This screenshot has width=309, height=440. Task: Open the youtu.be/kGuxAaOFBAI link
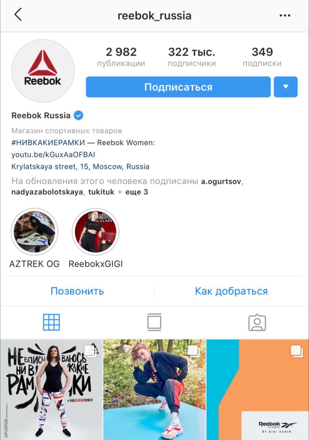53,155
